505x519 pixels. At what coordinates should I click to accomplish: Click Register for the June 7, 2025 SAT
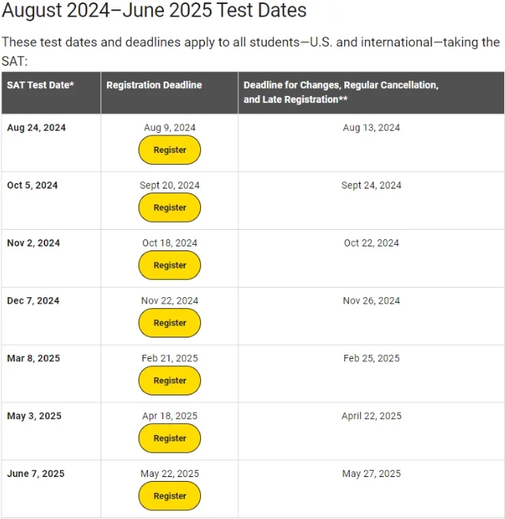(169, 496)
